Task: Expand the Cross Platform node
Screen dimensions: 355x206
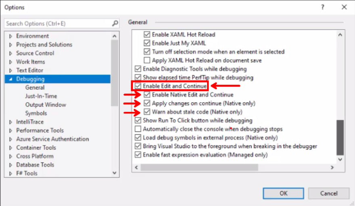Action: [x=10, y=156]
